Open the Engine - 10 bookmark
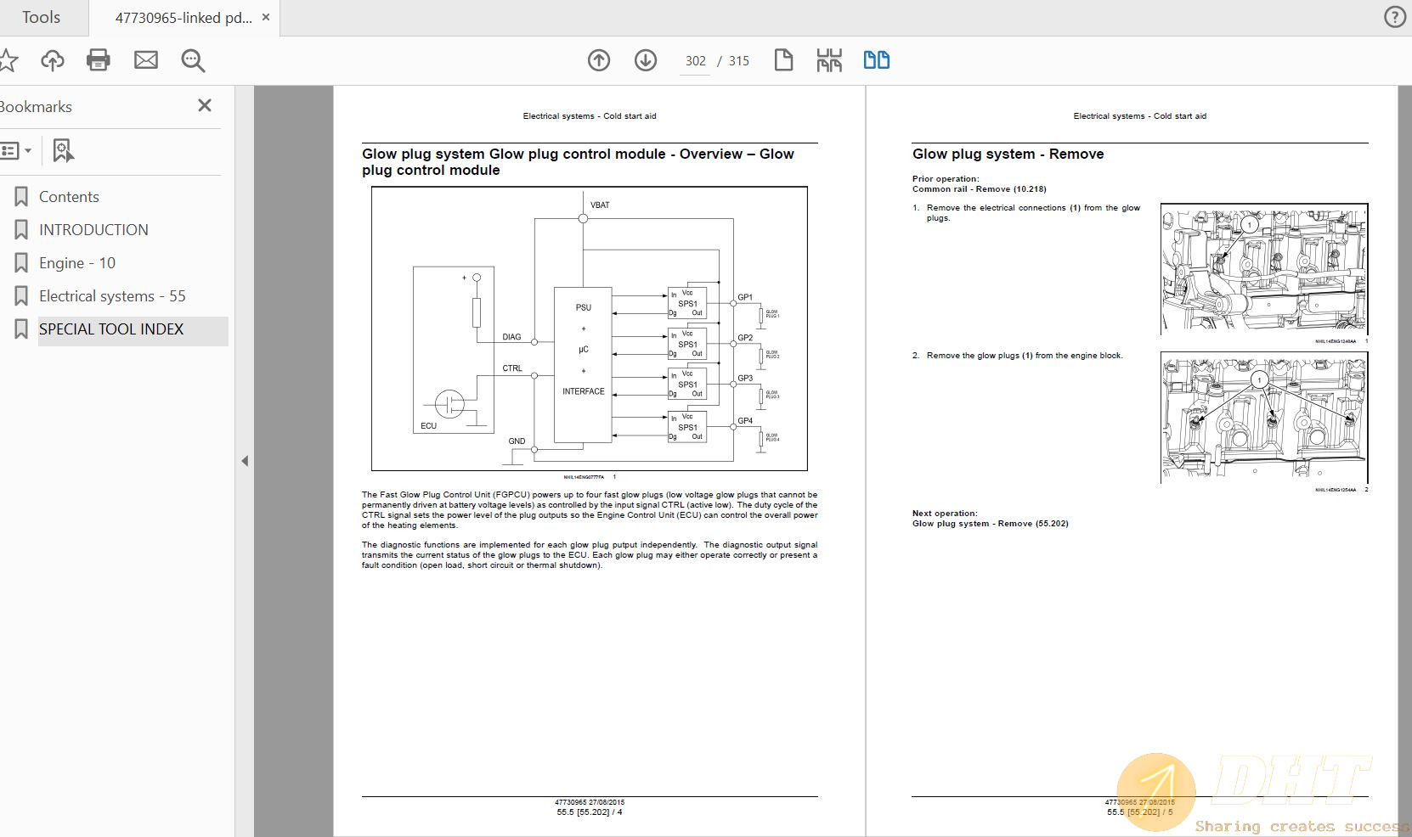The image size is (1412, 837). (77, 263)
